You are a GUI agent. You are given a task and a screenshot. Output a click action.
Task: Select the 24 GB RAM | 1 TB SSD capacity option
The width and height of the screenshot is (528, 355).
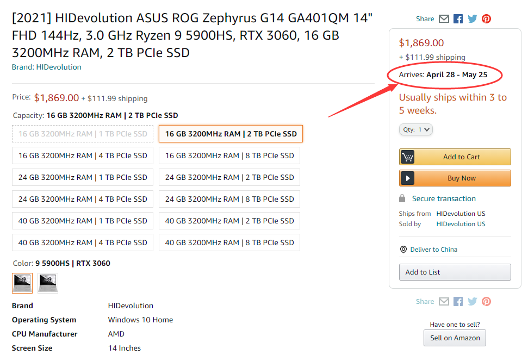(x=83, y=177)
